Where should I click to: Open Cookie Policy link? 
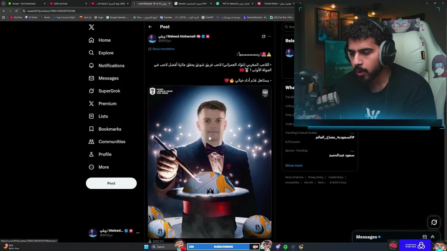click(336, 177)
